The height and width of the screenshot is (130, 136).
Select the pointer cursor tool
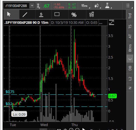(x=9, y=14)
